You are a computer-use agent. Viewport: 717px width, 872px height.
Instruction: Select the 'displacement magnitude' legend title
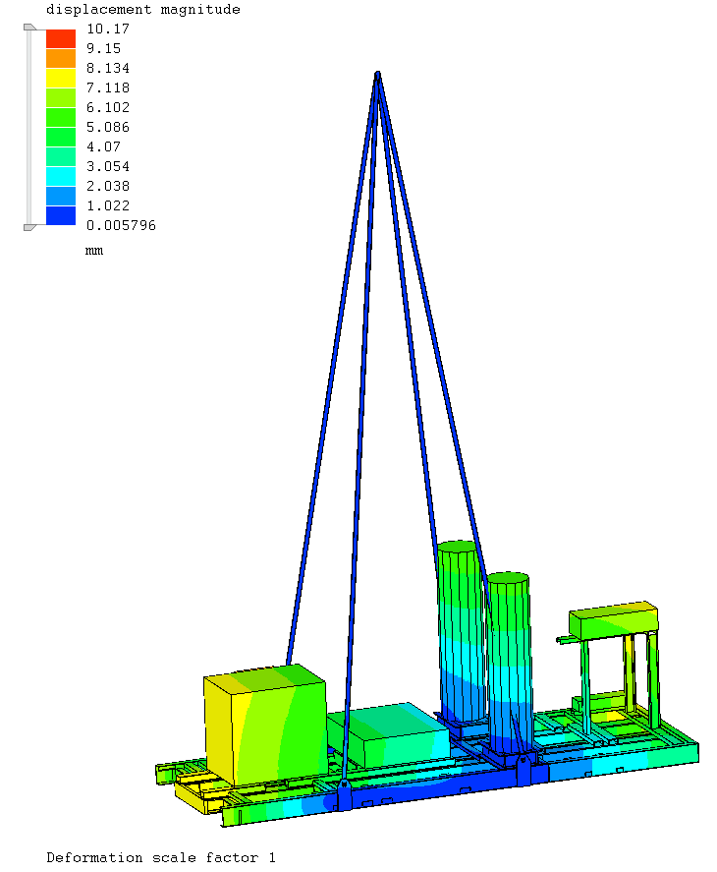pyautogui.click(x=143, y=10)
